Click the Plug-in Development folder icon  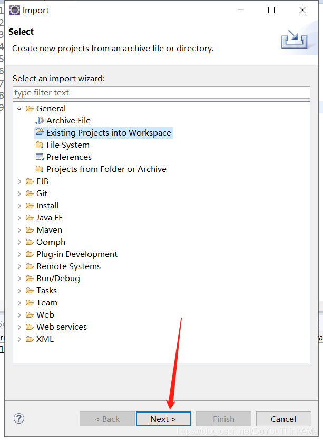[30, 254]
